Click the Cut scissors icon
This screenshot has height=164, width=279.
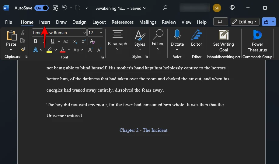[23, 33]
